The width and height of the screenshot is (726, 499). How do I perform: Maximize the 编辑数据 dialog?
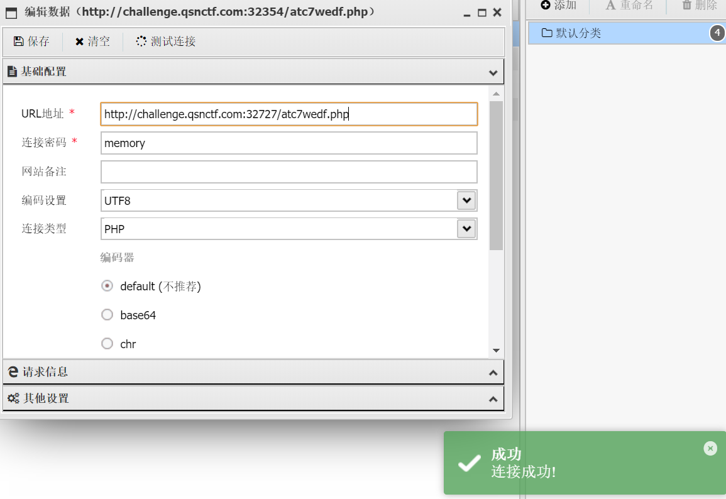tap(482, 13)
